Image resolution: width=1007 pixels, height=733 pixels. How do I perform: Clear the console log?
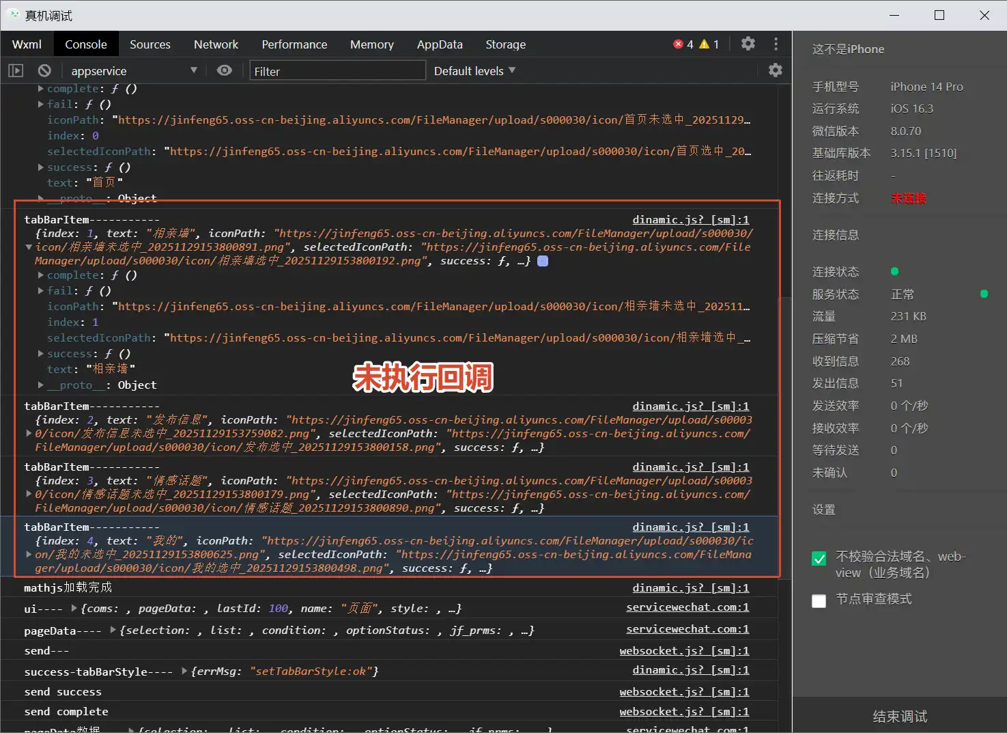pos(44,70)
